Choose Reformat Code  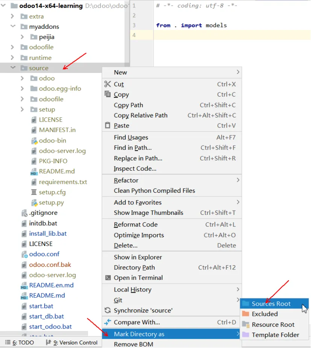pos(172,225)
